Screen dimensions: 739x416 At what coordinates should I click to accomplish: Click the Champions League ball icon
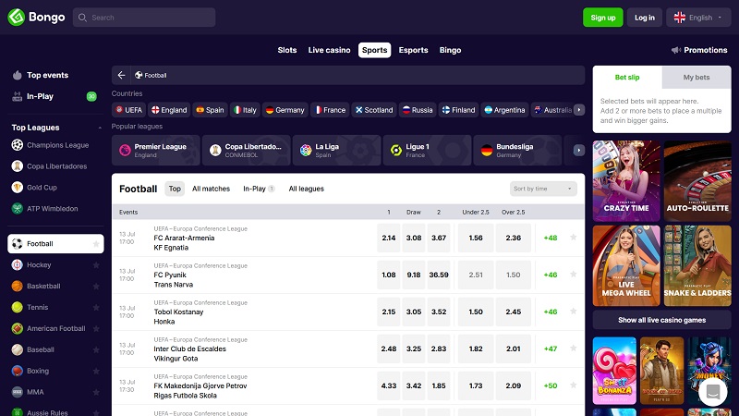[x=18, y=145]
